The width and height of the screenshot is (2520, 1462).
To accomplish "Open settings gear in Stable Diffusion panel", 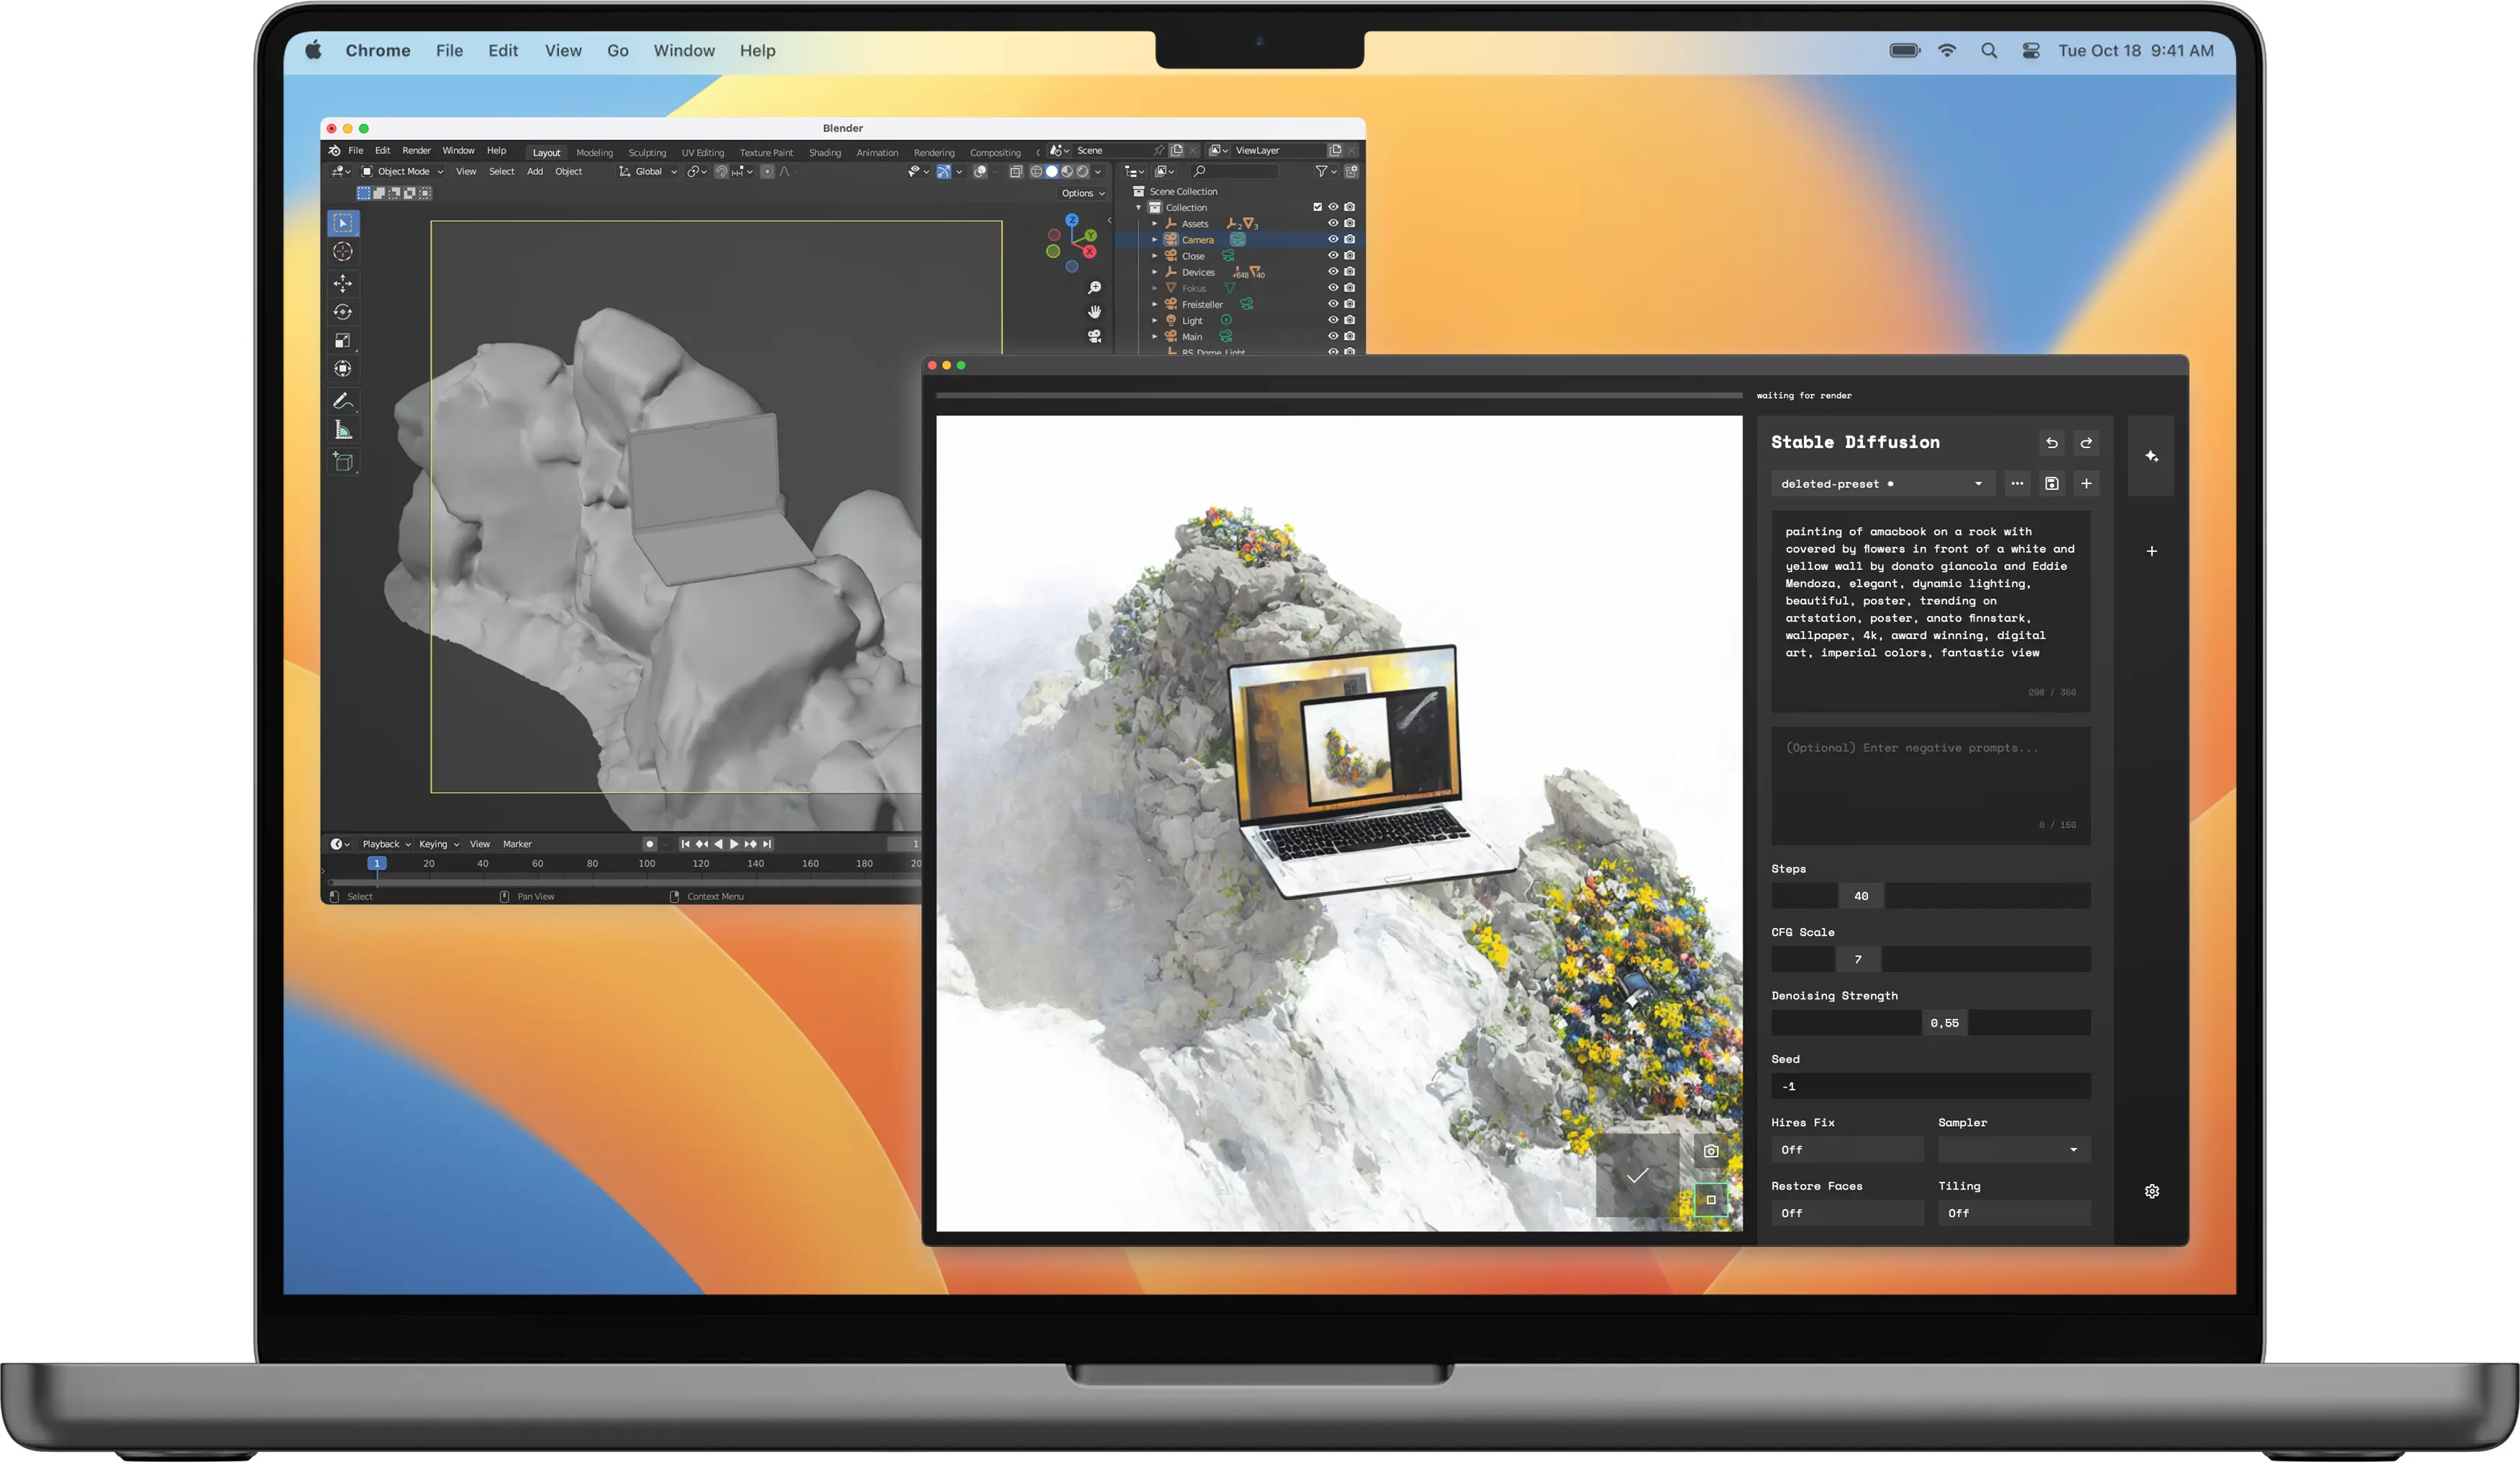I will click(2151, 1191).
